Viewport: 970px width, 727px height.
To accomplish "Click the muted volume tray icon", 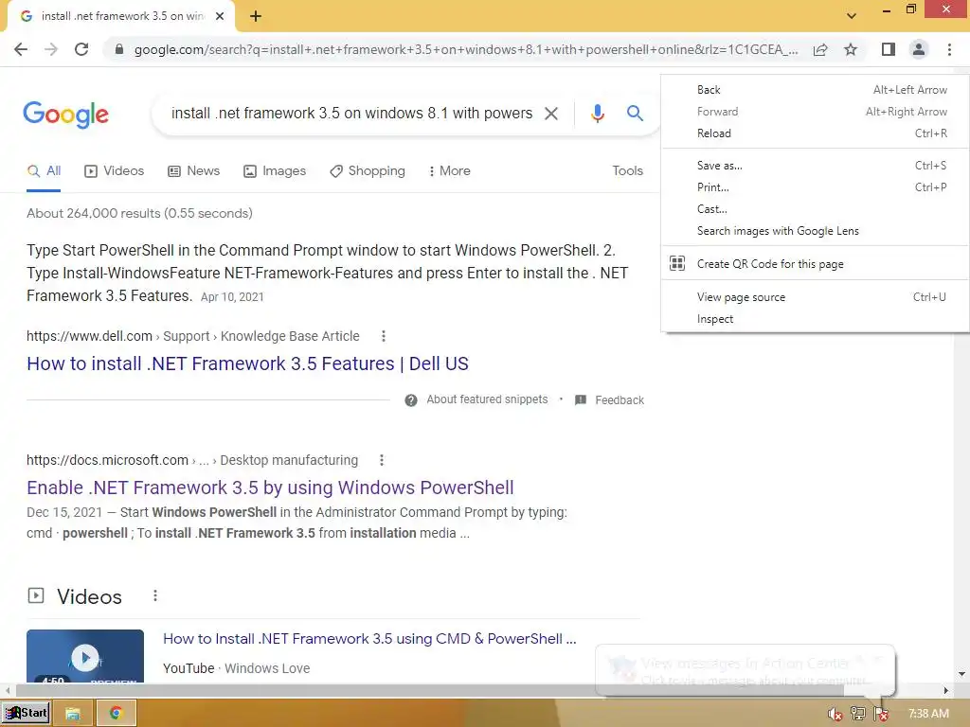I will pos(835,714).
